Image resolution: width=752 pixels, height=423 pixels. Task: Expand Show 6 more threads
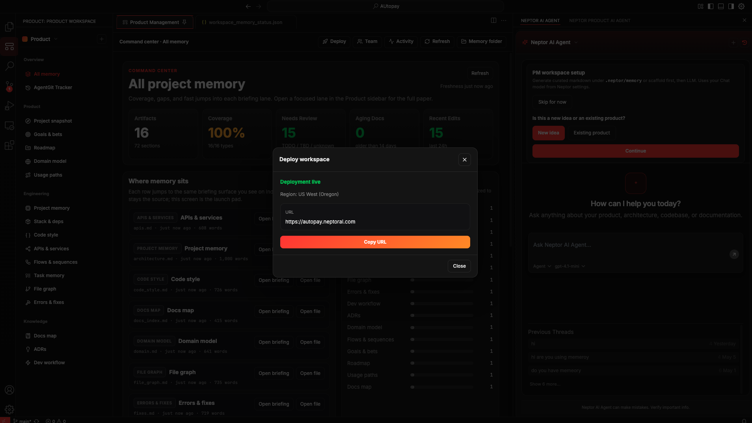click(545, 384)
